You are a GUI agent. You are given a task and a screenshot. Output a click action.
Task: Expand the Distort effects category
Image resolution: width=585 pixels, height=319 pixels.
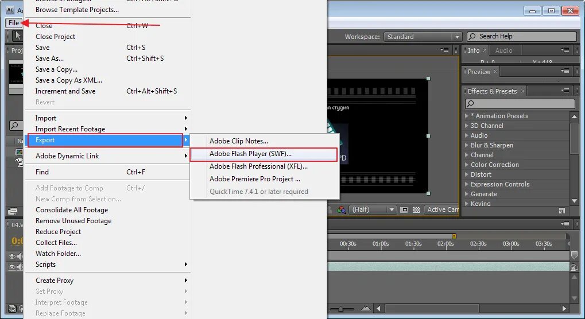466,174
